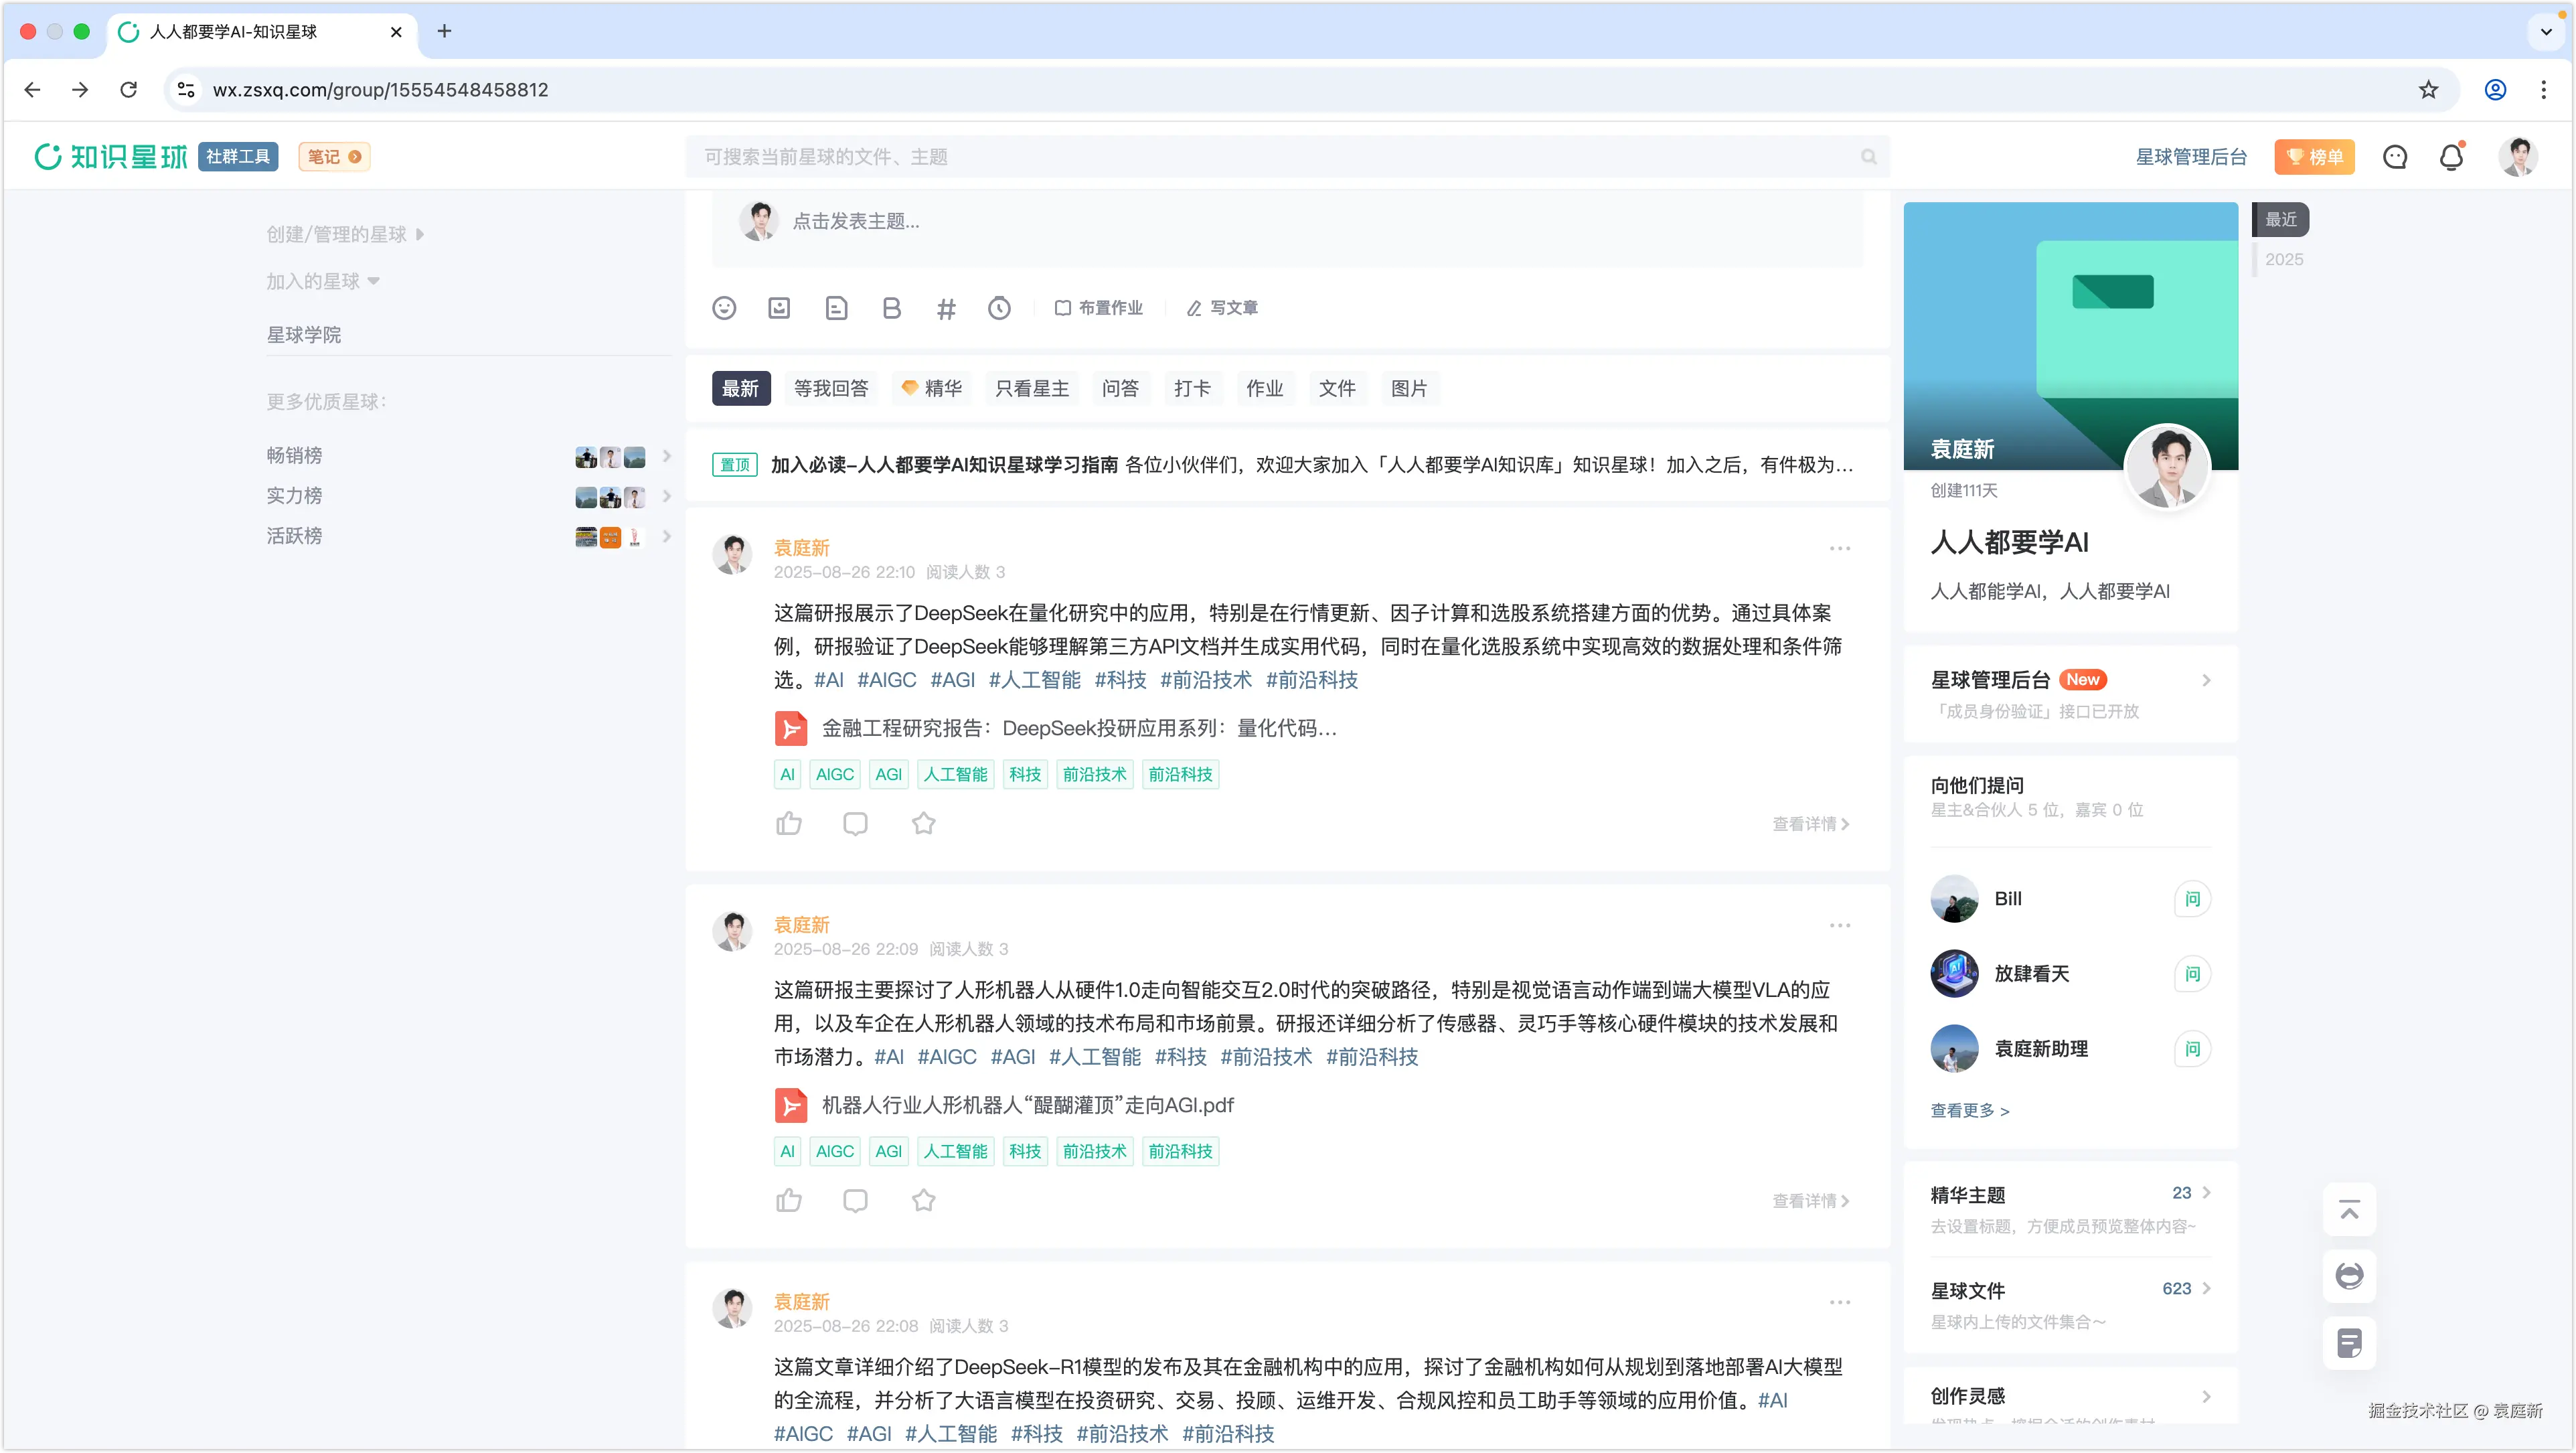This screenshot has height=1453, width=2576.
Task: Open notifications bell icon
Action: (x=2451, y=157)
